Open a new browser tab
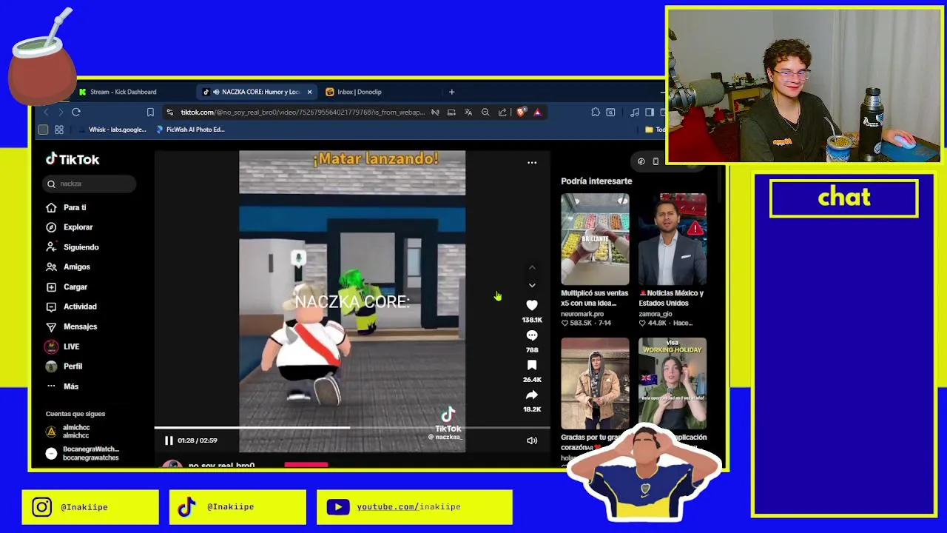The image size is (947, 533). pyautogui.click(x=451, y=92)
